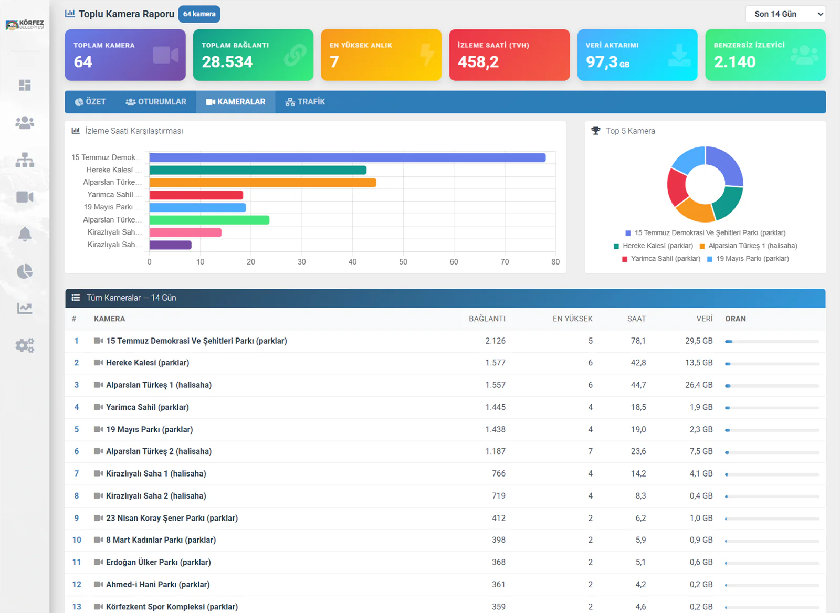This screenshot has width=840, height=613.
Task: Switch to the TRAFİK tab
Action: 305,102
